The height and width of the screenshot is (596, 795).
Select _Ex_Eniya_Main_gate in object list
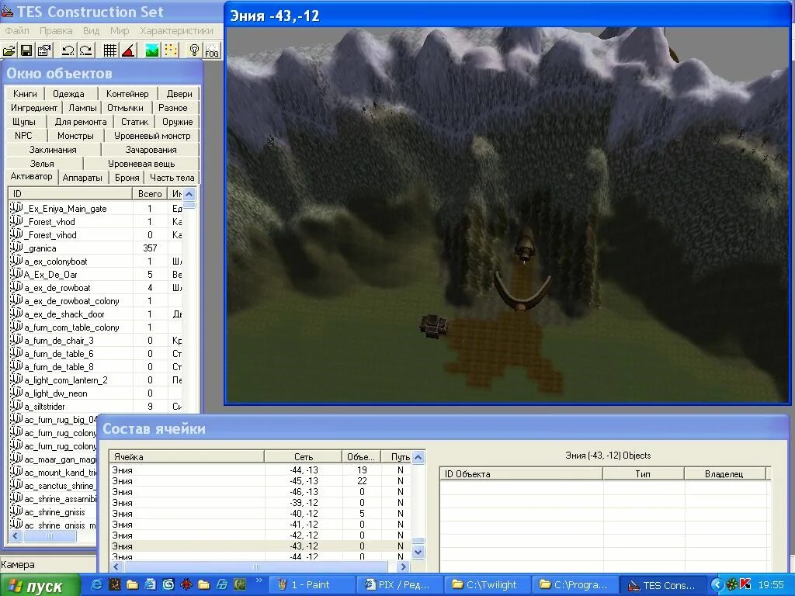pyautogui.click(x=95, y=208)
